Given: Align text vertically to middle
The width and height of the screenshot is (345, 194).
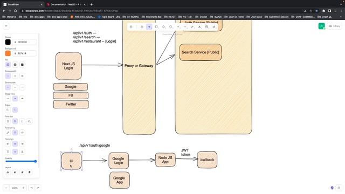Looking at the screenshot, I should click(x=15, y=152).
